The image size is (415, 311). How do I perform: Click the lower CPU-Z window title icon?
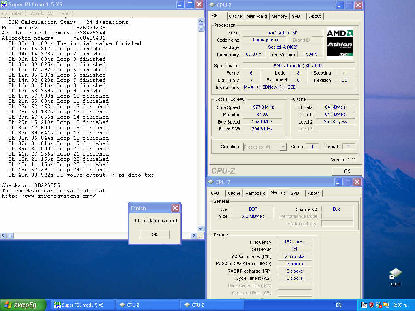pyautogui.click(x=211, y=182)
